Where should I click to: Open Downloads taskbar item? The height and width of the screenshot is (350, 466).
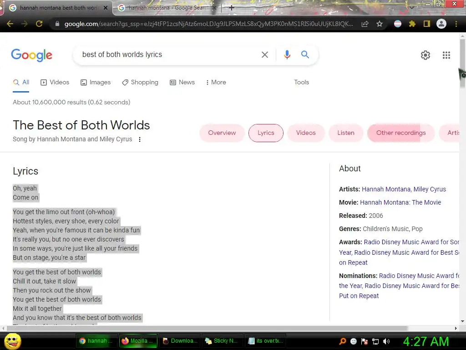[x=180, y=341]
